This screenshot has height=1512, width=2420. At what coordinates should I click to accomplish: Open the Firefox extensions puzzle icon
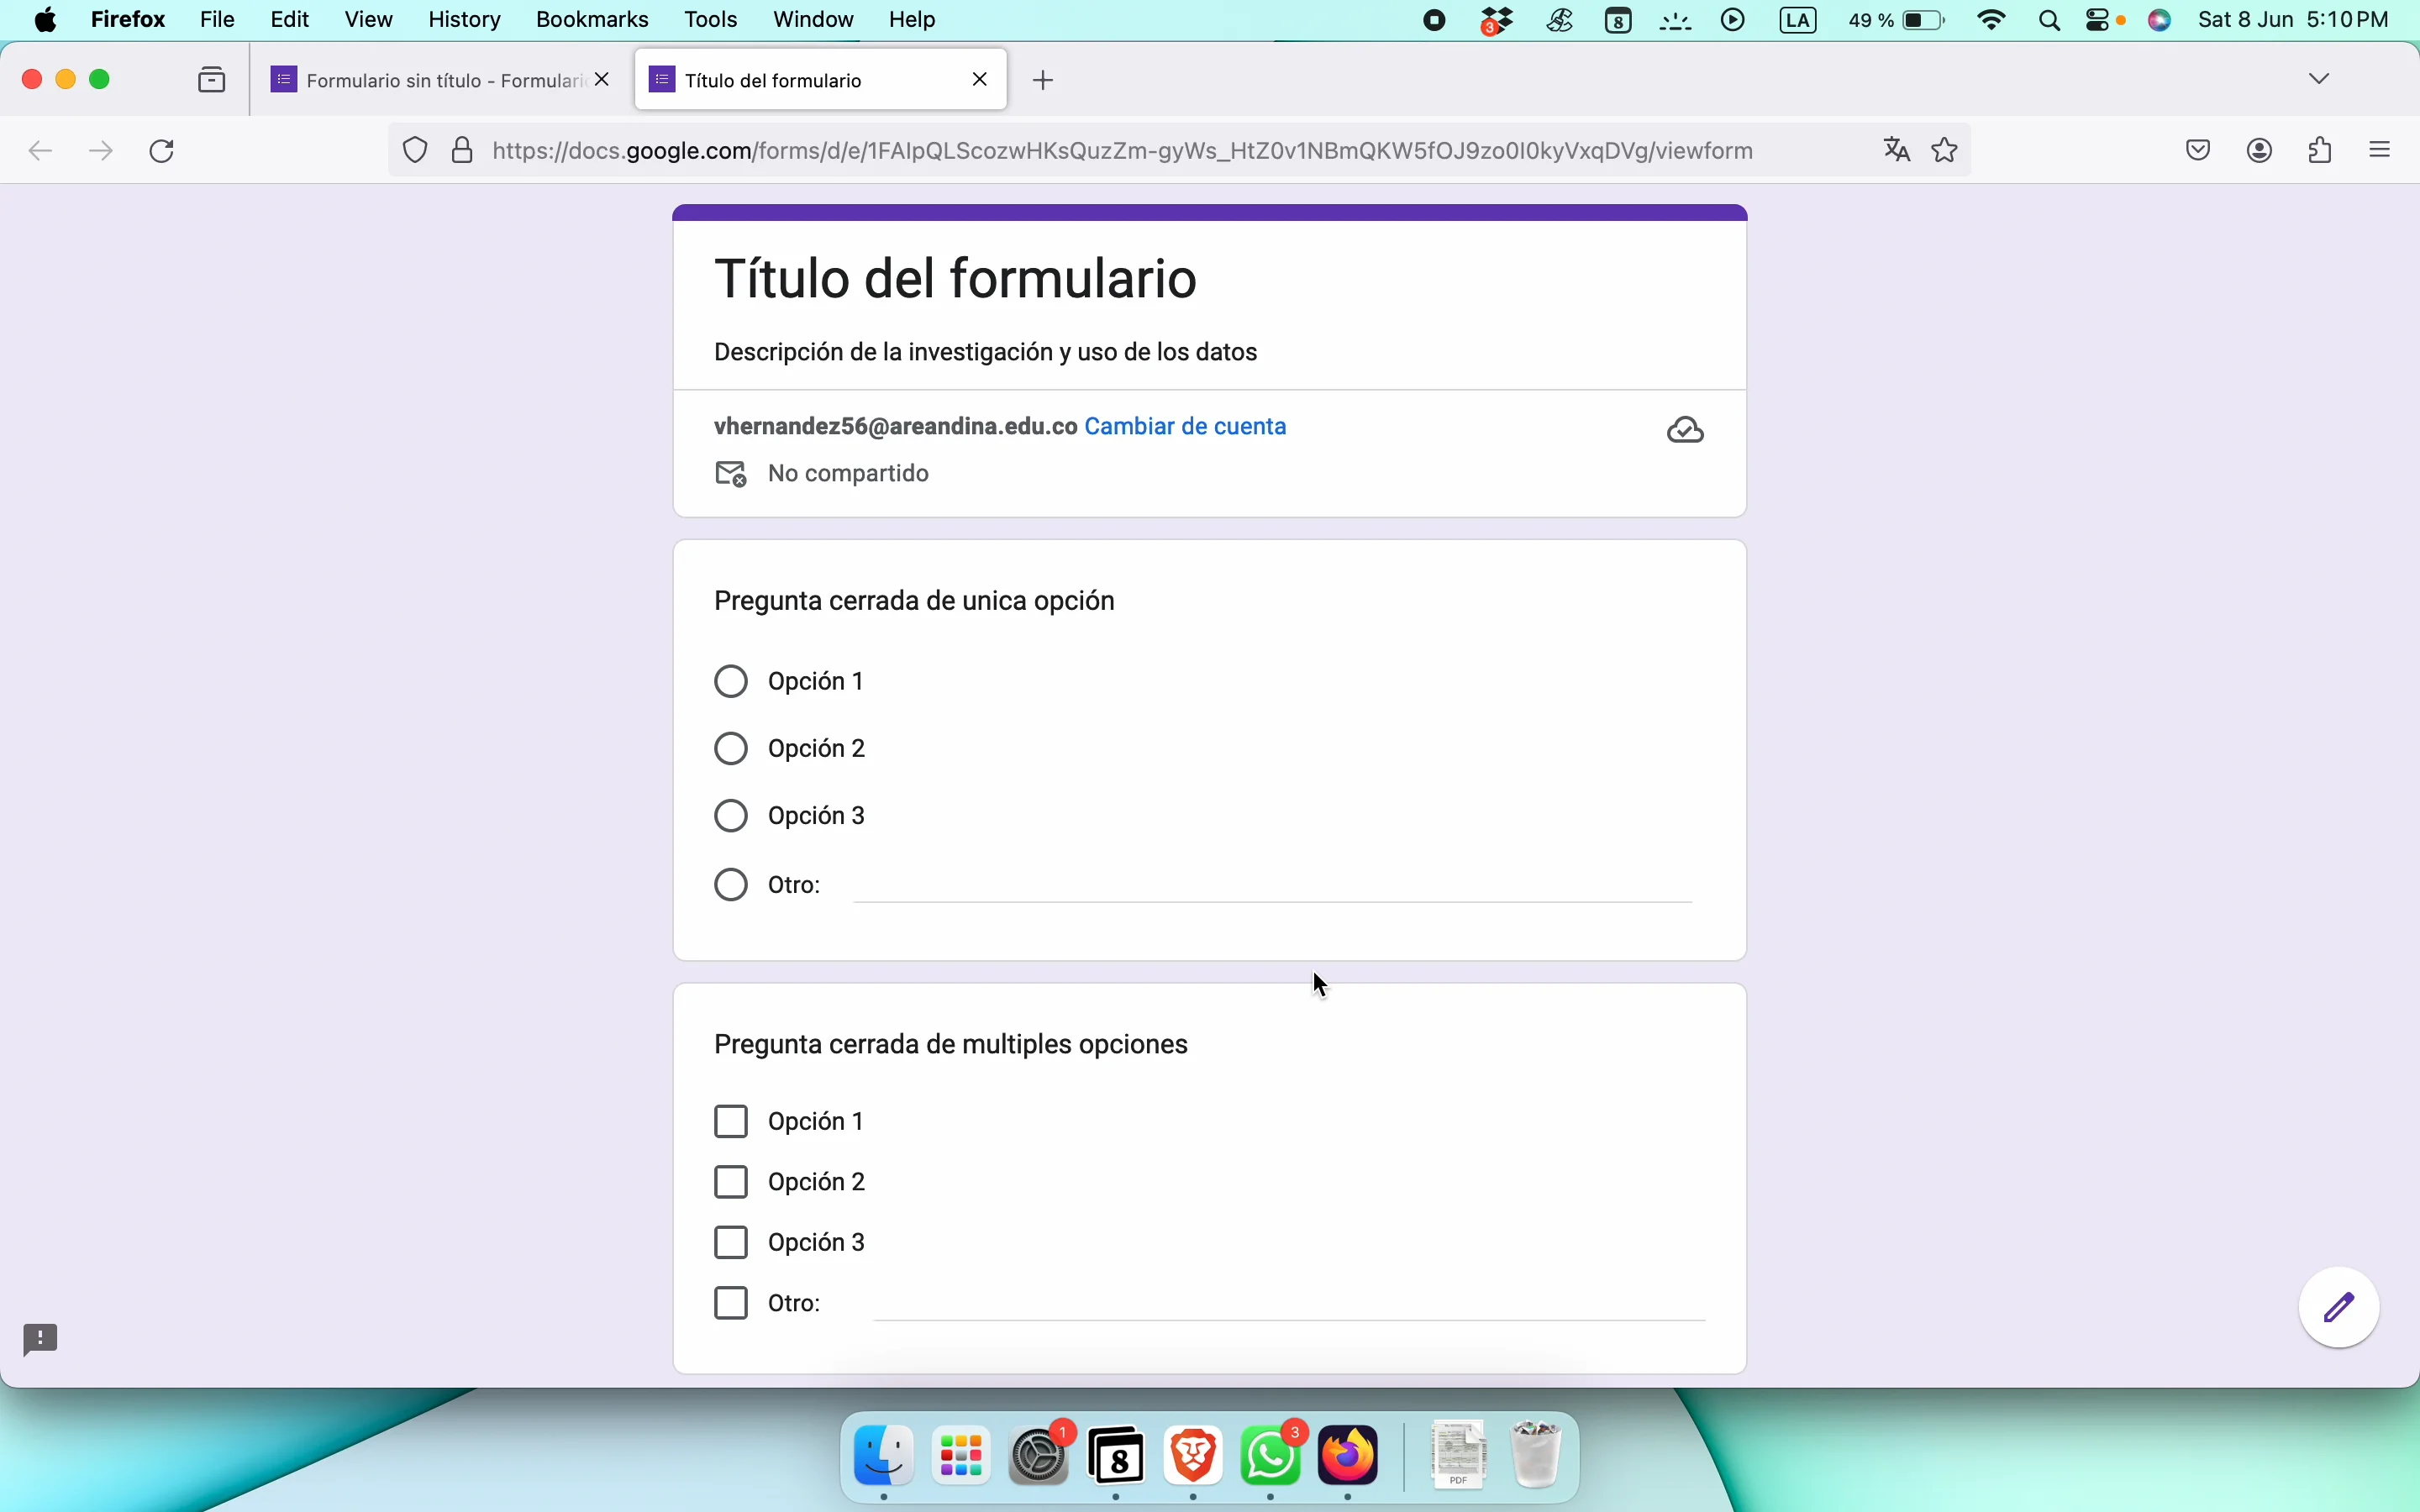point(2323,151)
